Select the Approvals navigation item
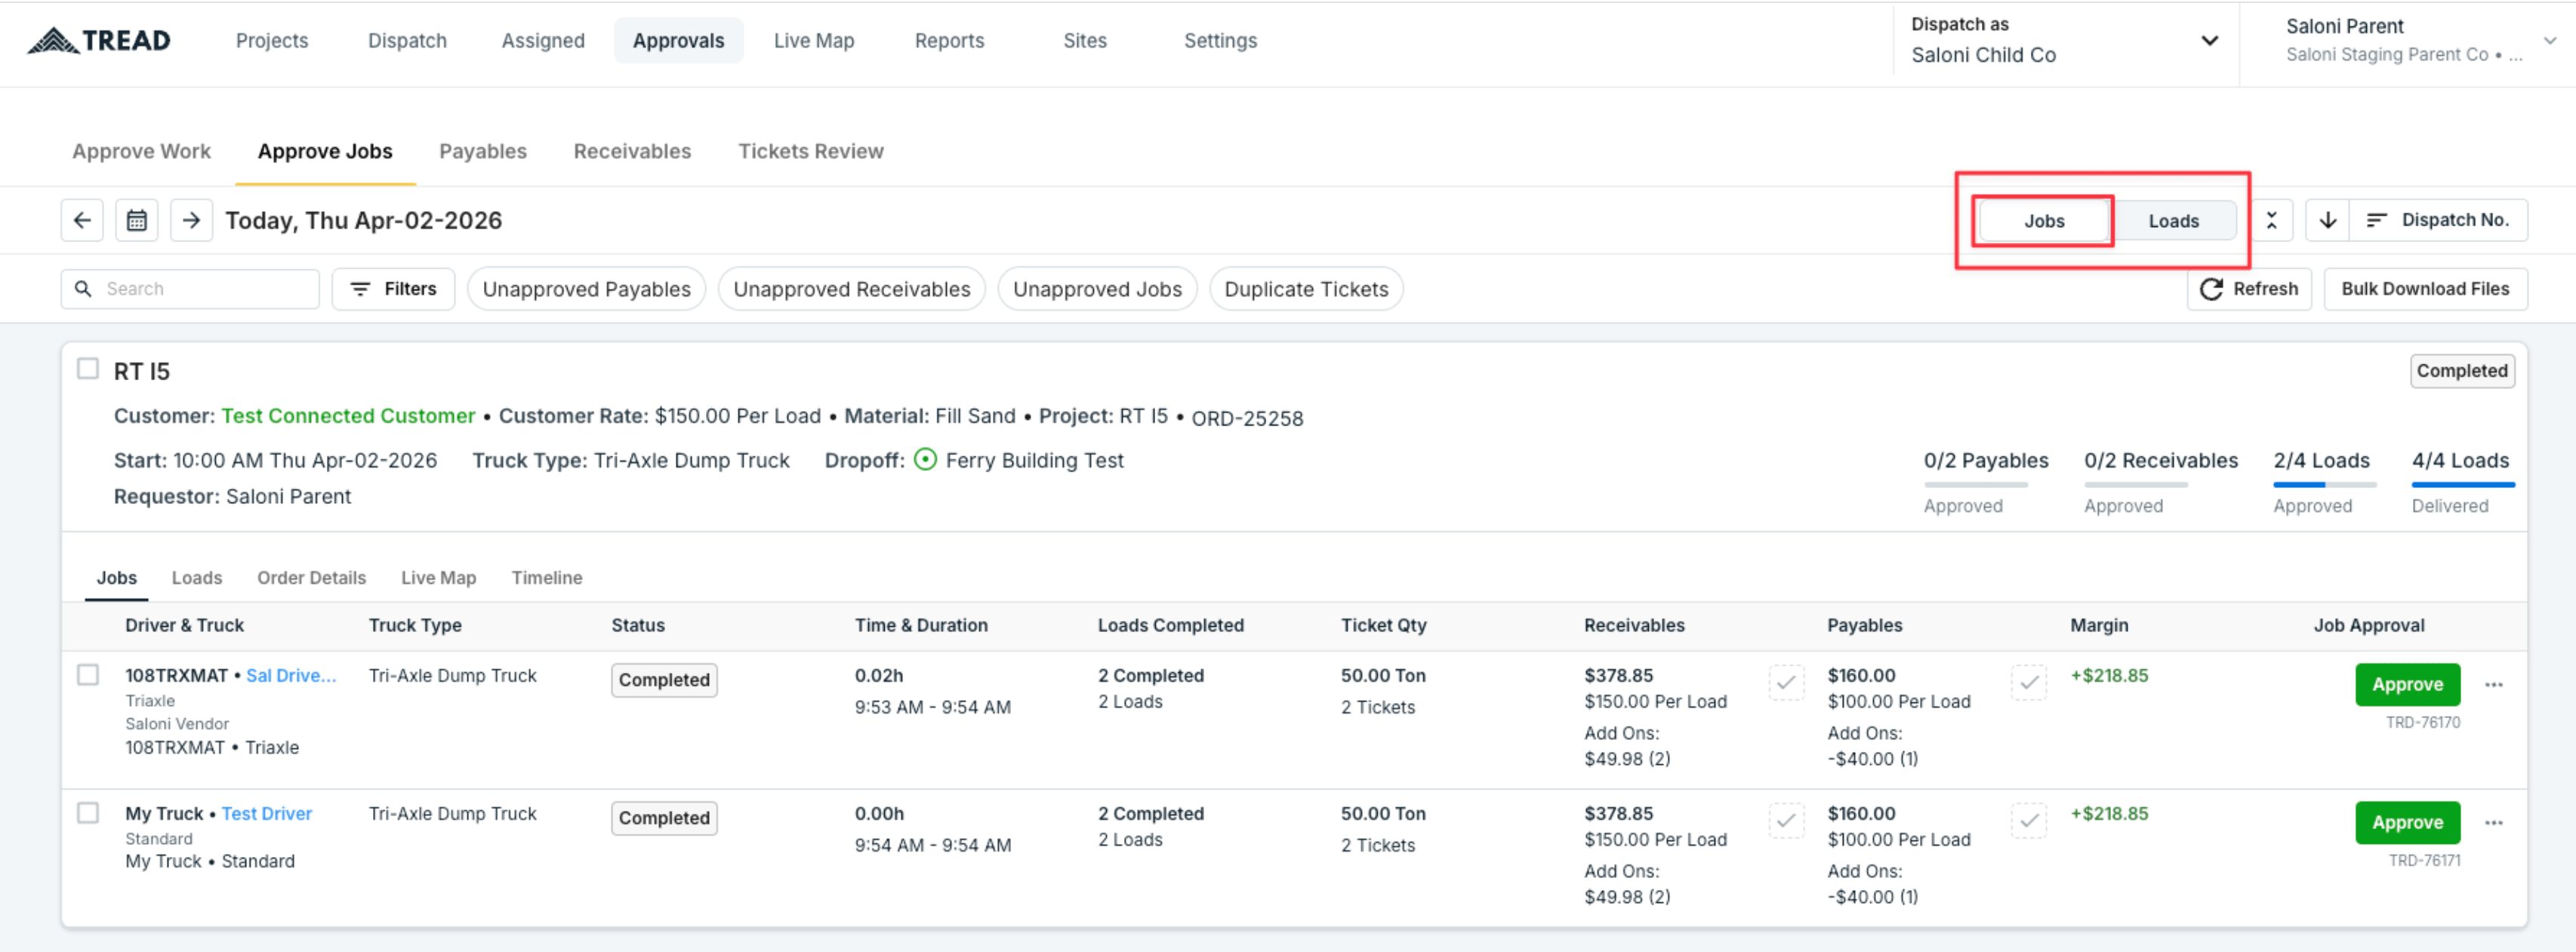 click(x=678, y=40)
